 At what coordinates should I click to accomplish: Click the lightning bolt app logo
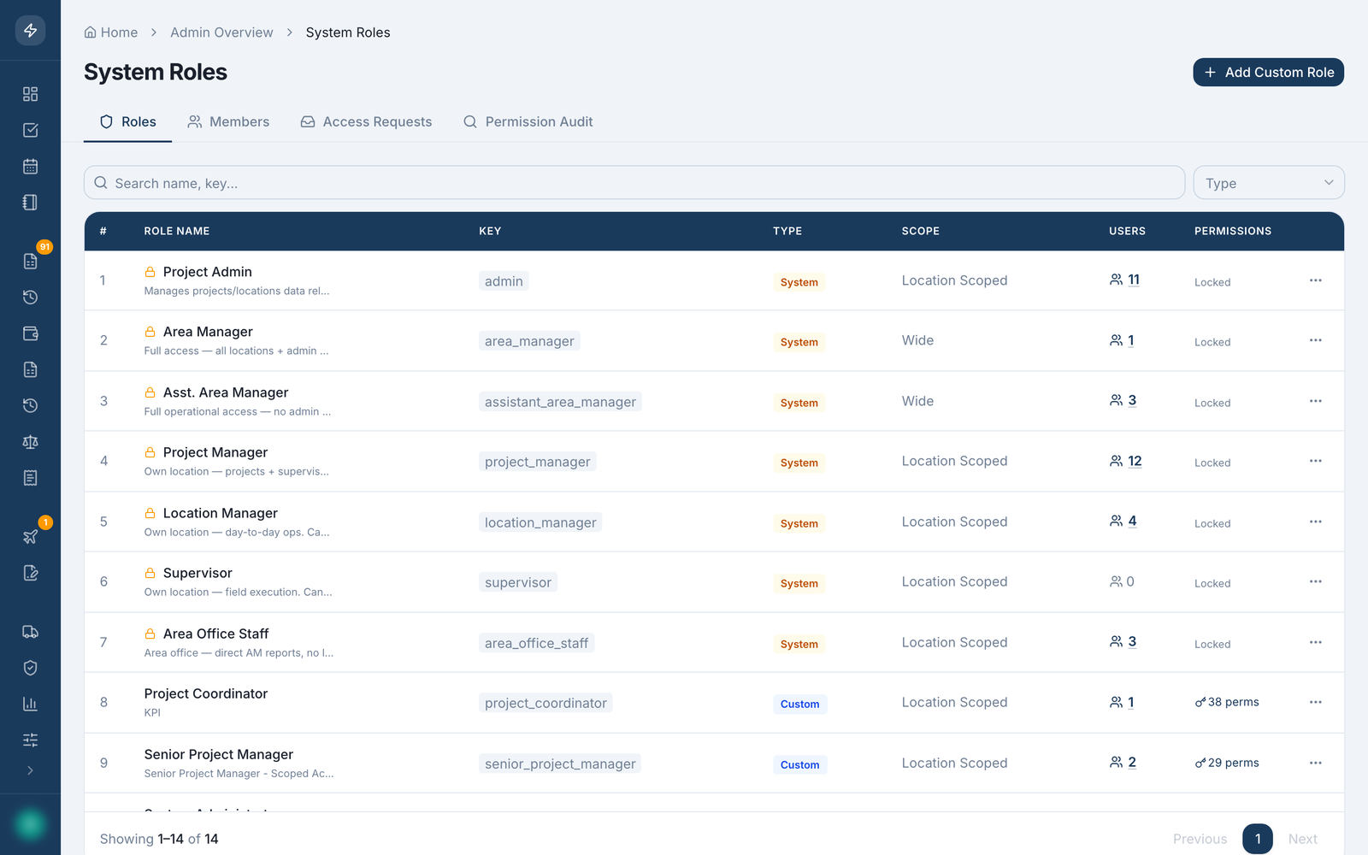(x=30, y=30)
